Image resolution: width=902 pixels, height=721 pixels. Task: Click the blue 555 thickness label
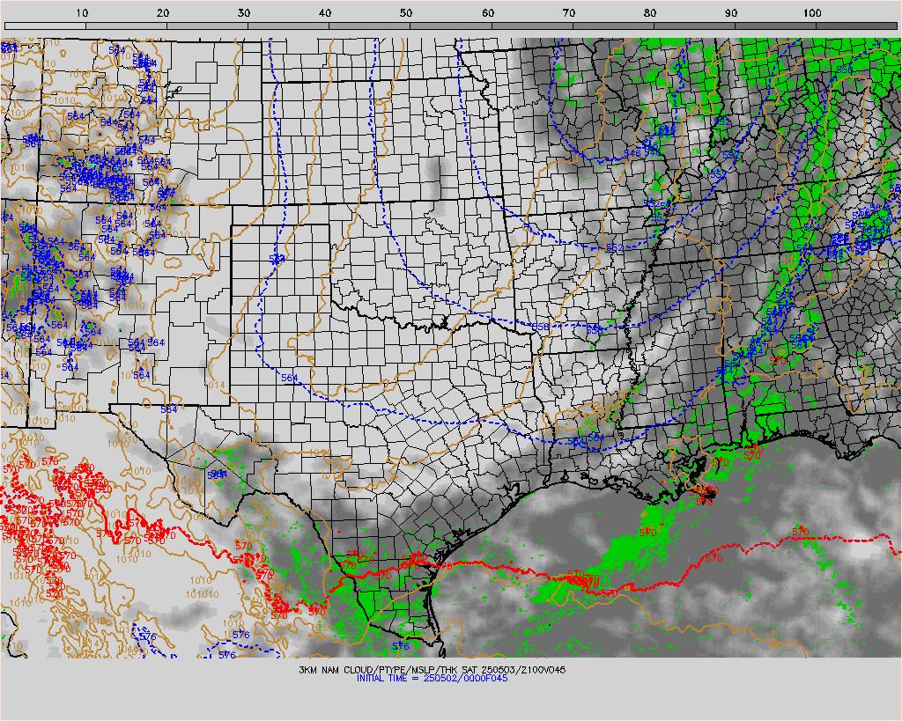coord(844,70)
